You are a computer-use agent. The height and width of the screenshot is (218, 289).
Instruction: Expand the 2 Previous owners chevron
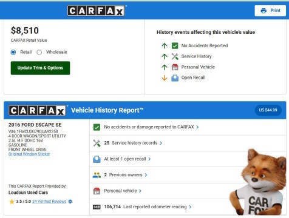146,175
